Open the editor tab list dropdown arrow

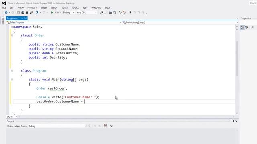point(237,18)
